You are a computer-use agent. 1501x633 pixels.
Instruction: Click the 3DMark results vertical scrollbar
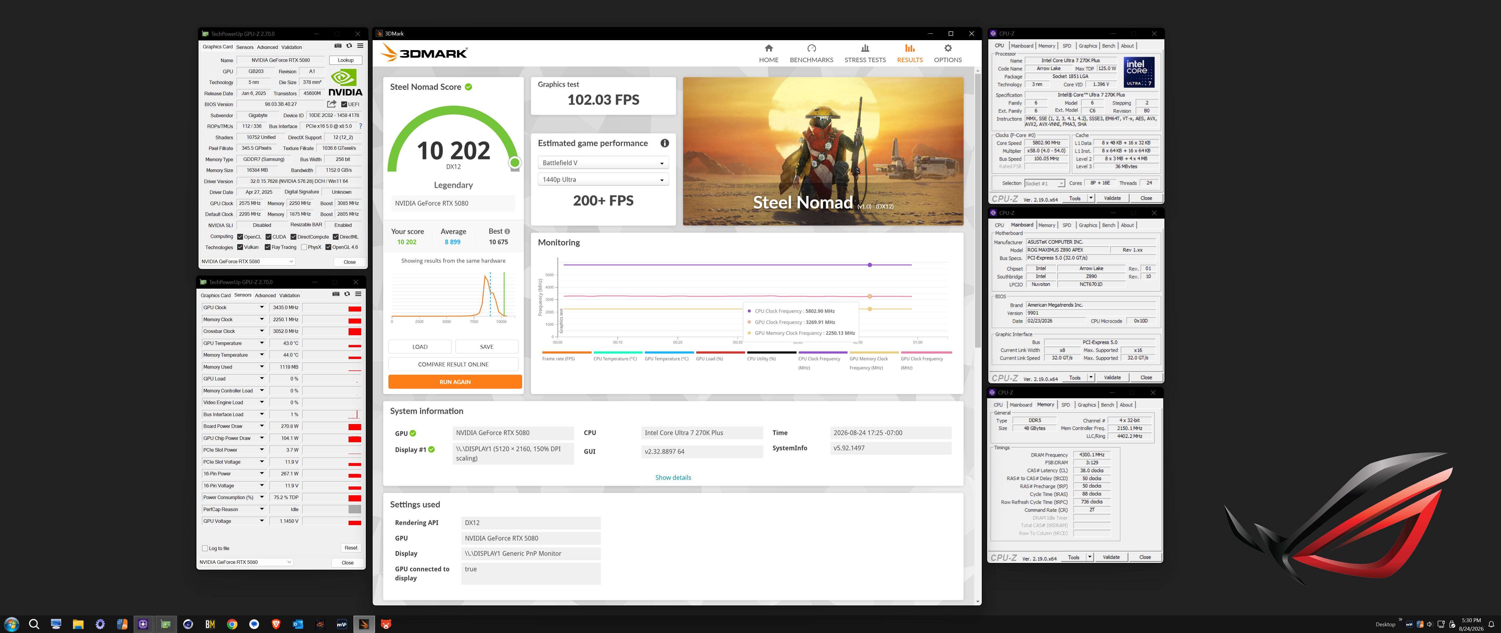pos(977,210)
